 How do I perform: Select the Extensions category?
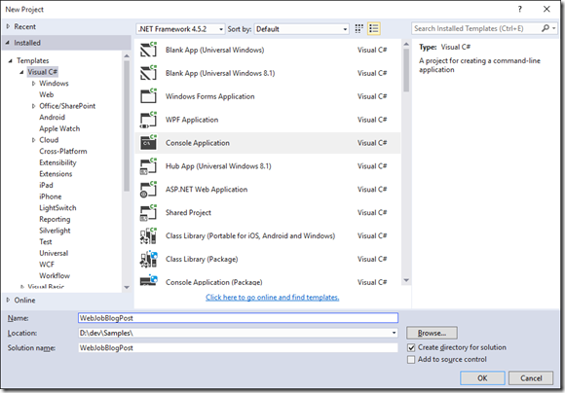click(56, 174)
